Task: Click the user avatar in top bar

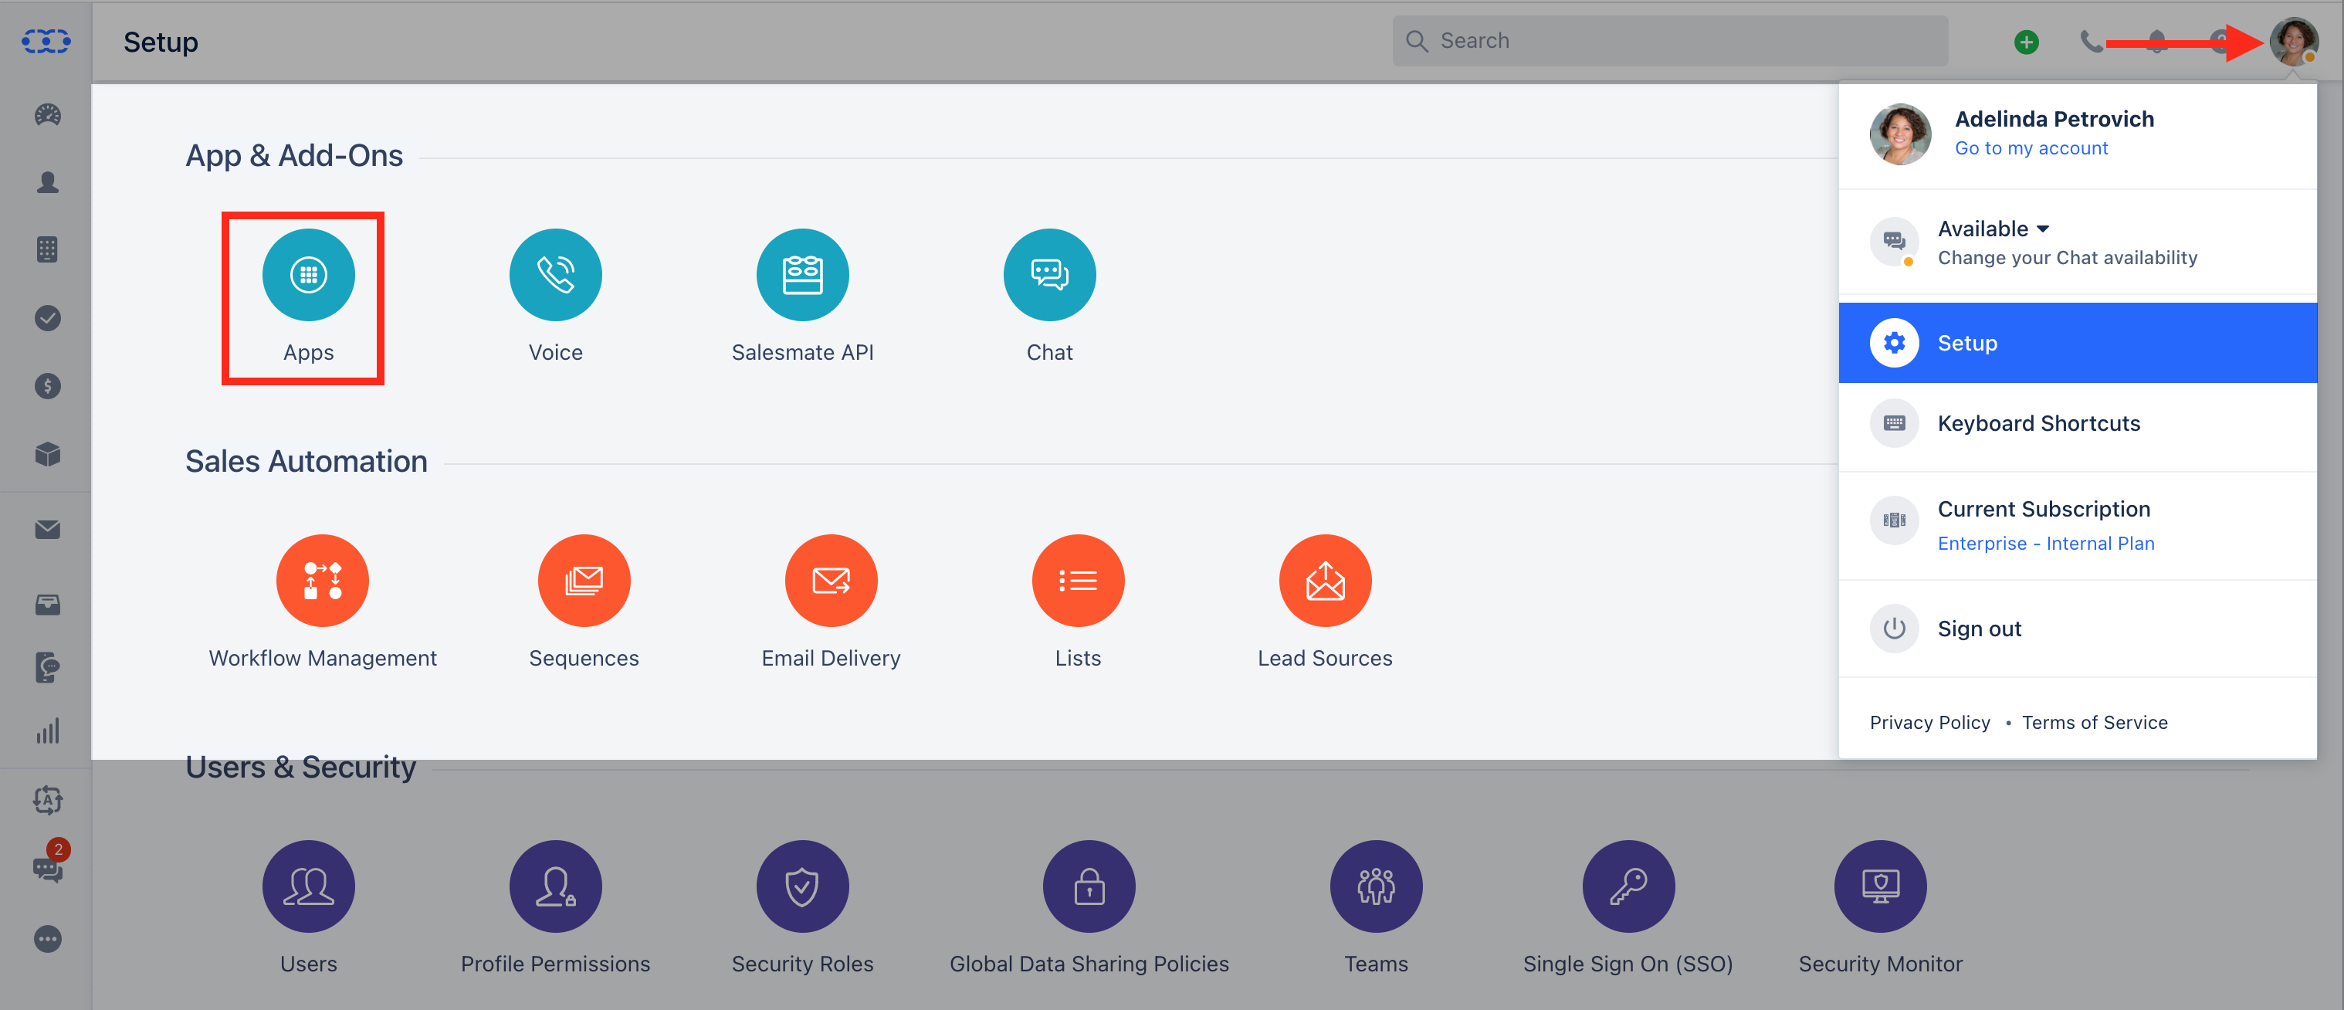Action: point(2293,42)
